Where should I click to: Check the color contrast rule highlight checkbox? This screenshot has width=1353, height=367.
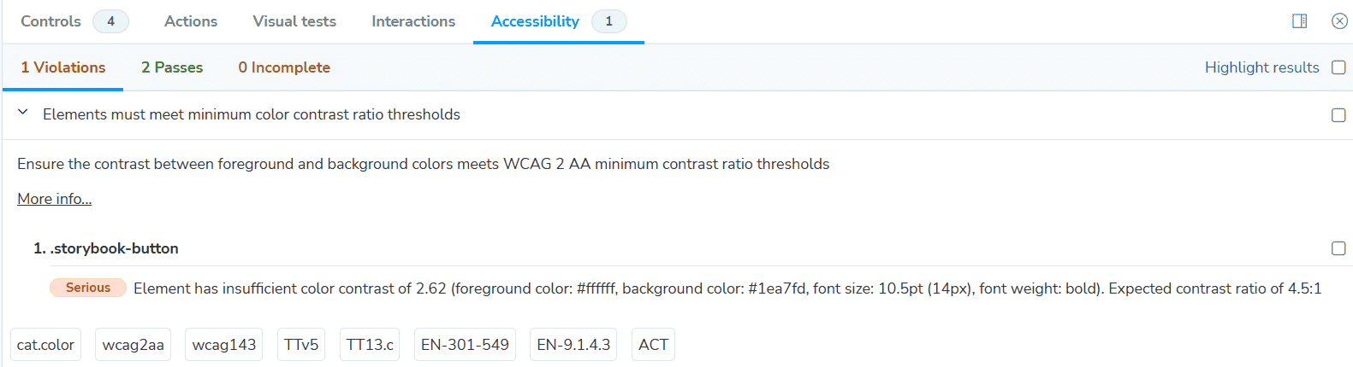pos(1338,115)
